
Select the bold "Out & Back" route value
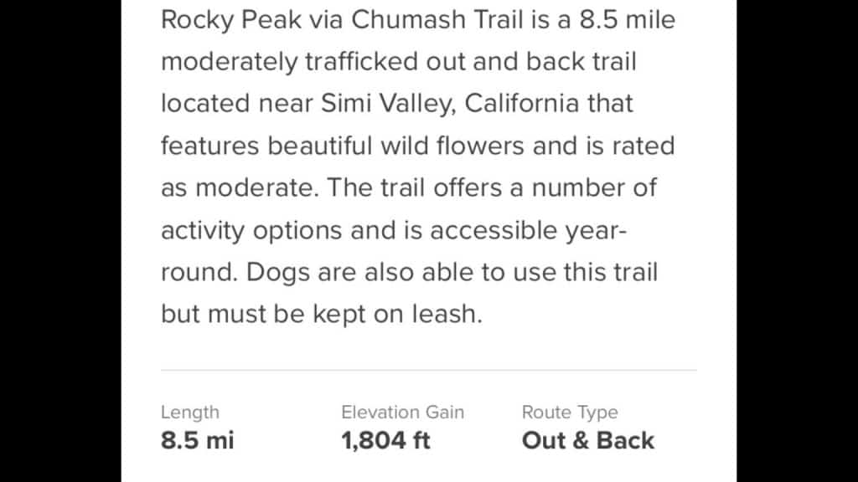[588, 440]
